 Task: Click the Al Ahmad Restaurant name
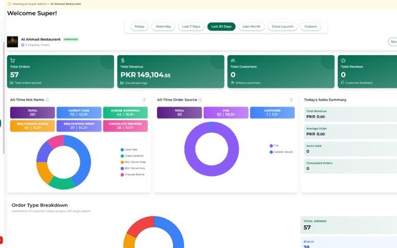pos(41,39)
